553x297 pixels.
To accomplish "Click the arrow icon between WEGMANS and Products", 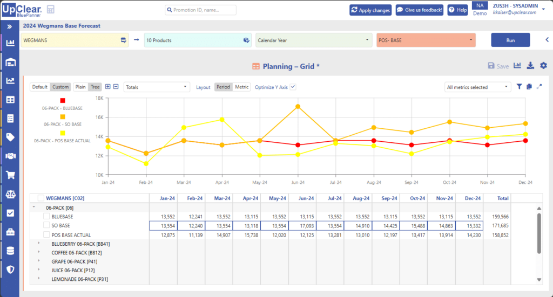I will pyautogui.click(x=136, y=40).
